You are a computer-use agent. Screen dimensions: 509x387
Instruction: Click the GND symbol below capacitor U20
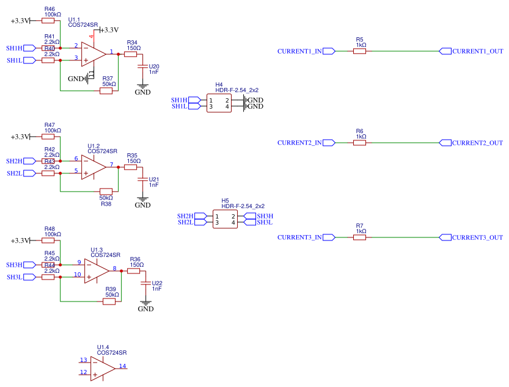[x=142, y=87]
